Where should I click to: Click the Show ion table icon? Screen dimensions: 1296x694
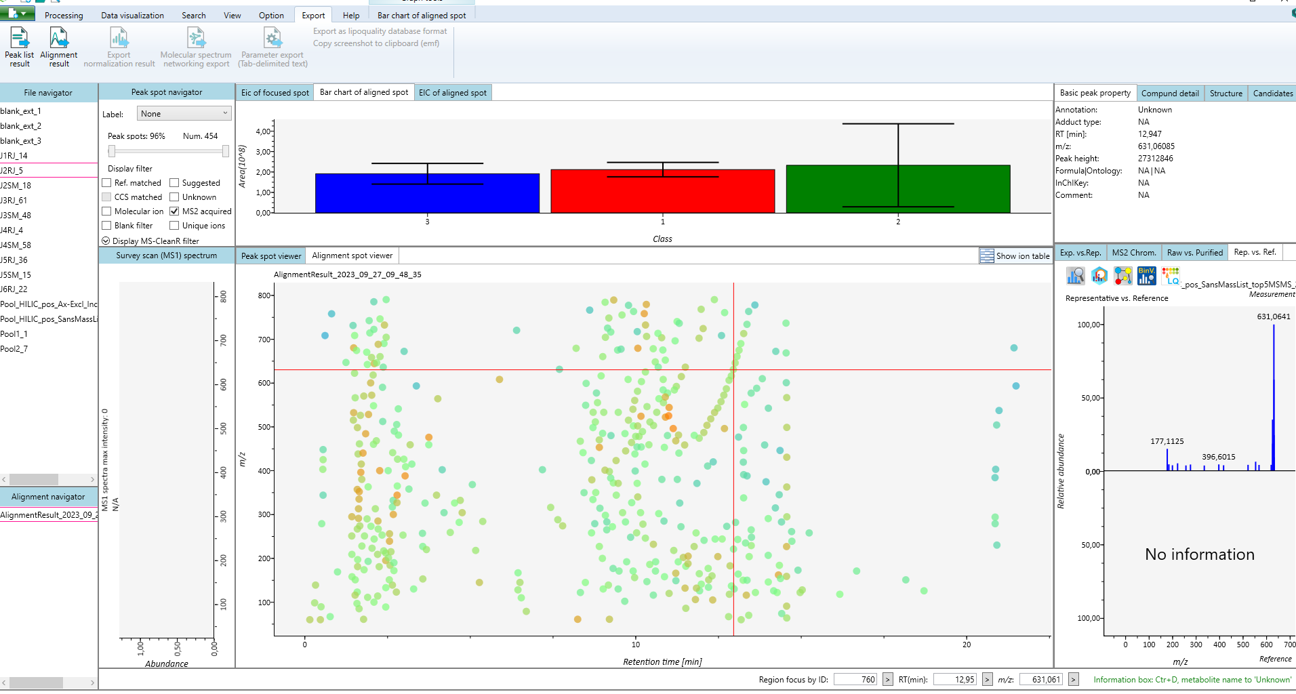coord(987,256)
